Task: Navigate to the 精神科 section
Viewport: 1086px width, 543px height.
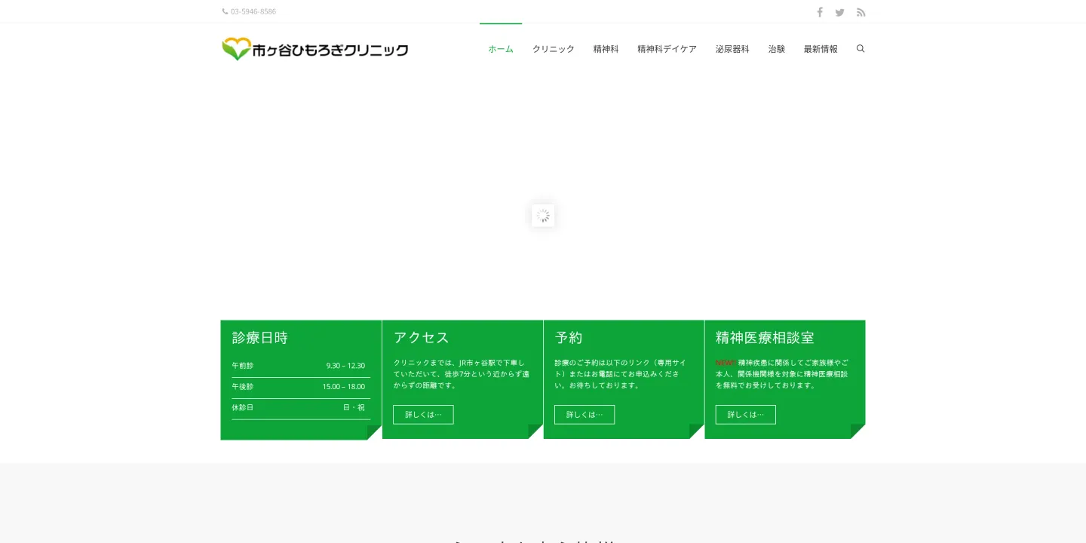Action: (x=606, y=48)
